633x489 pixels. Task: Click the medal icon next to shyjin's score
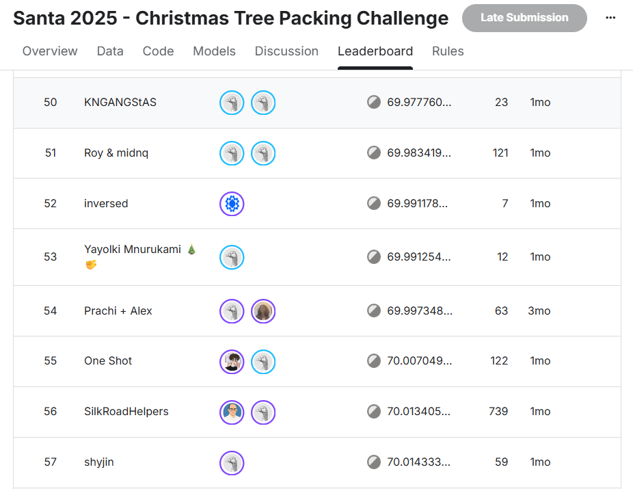(x=374, y=462)
